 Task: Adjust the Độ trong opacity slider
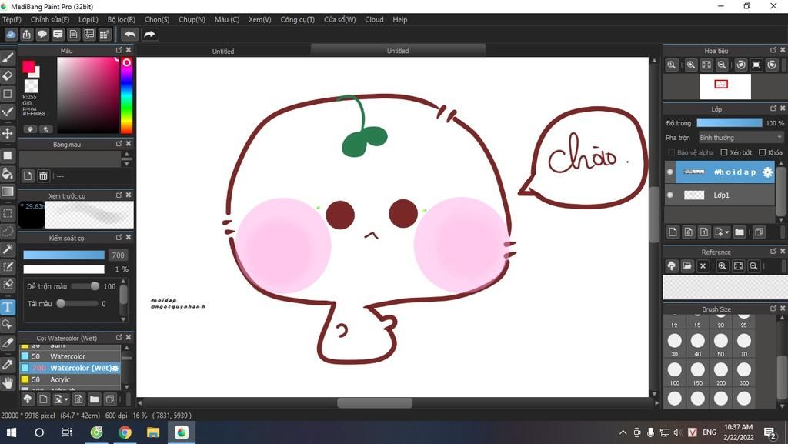point(730,123)
